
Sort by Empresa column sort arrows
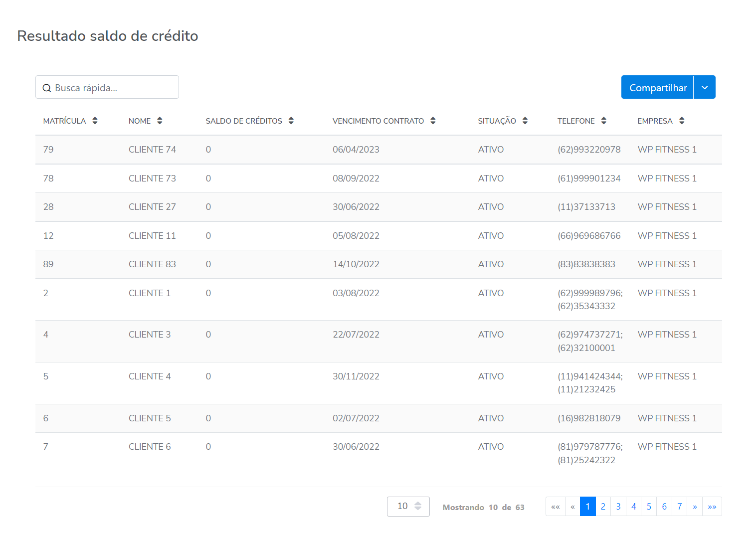point(682,121)
